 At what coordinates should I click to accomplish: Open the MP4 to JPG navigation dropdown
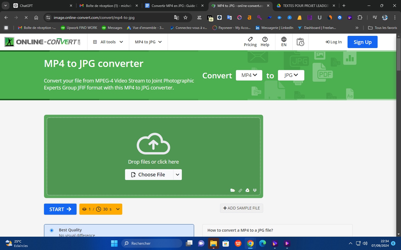tap(148, 42)
